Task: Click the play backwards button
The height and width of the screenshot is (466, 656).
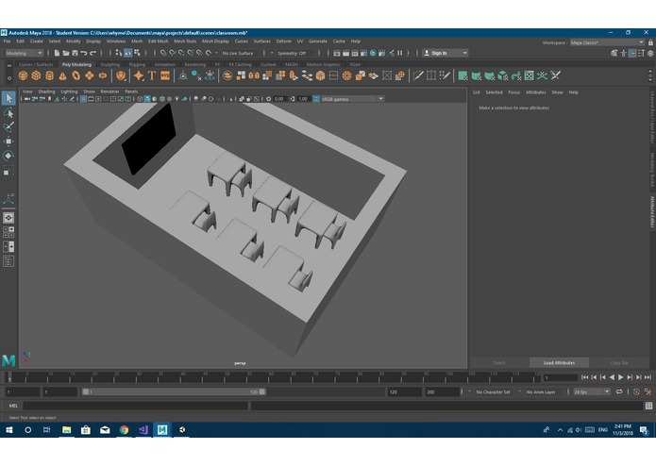Action: (x=612, y=377)
